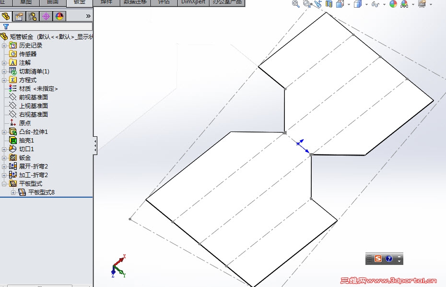
Task: Switch to the 草图 ribbon tab
Action: click(26, 2)
